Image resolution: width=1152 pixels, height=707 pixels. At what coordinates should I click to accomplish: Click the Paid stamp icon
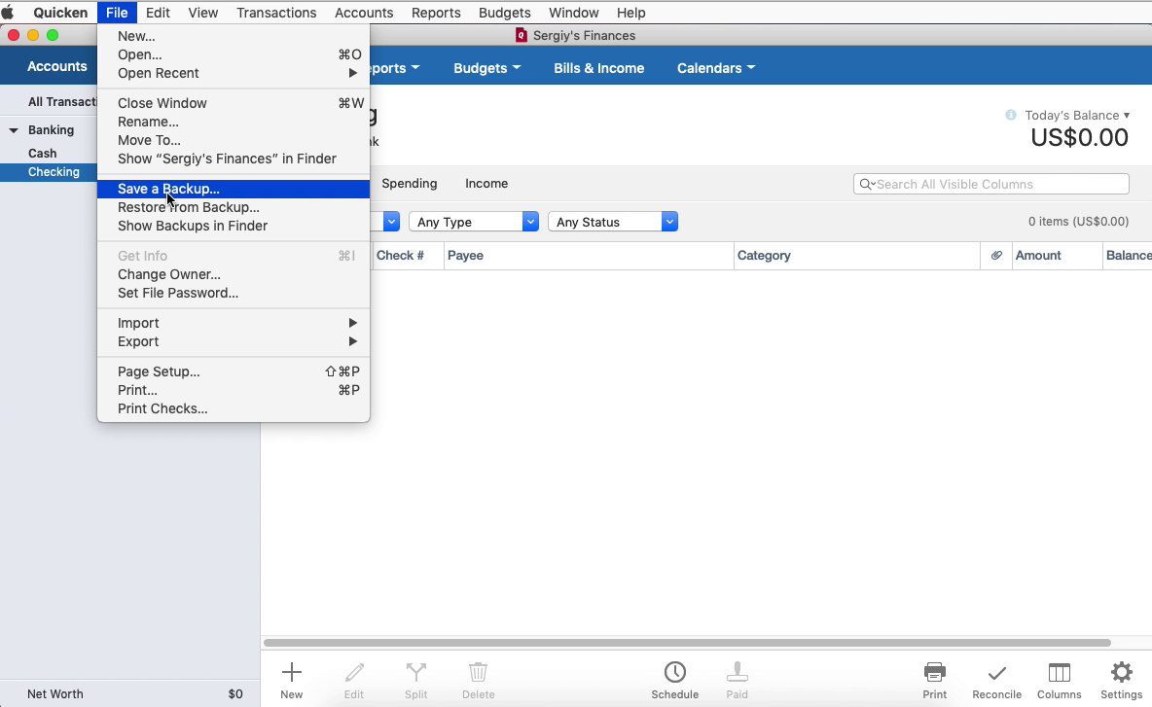click(x=737, y=673)
